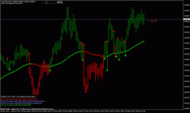This screenshot has width=190, height=113.
Task: Click the green buy arrow under the longest green wick
Action: coord(107,70)
